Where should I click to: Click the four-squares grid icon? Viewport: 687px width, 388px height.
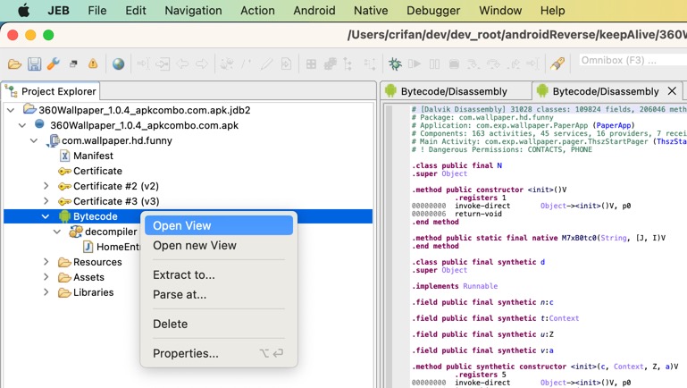click(x=311, y=64)
